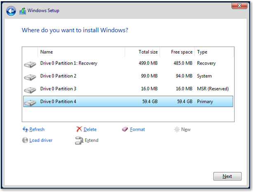Viewport: 253px width, 192px height.
Task: Click the Load driver disc icon
Action: pos(25,140)
